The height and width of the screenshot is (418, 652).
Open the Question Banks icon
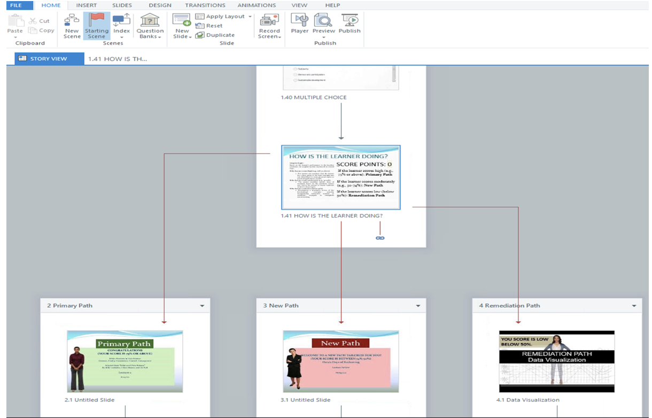pos(150,21)
